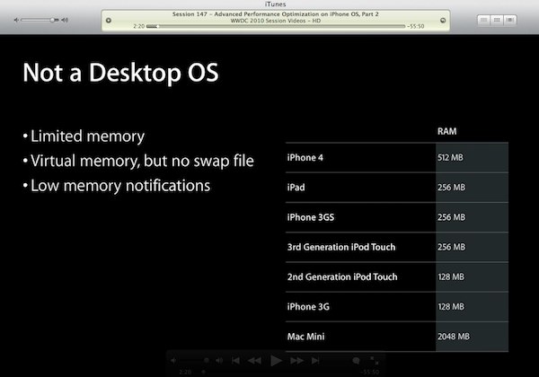Play the video using overlay play button
This screenshot has width=539, height=377.
(x=276, y=361)
